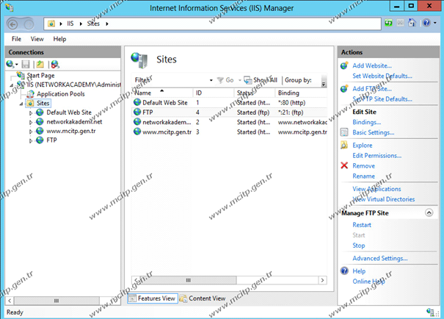Select the Sites node in the tree
The image size is (444, 319).
point(43,103)
